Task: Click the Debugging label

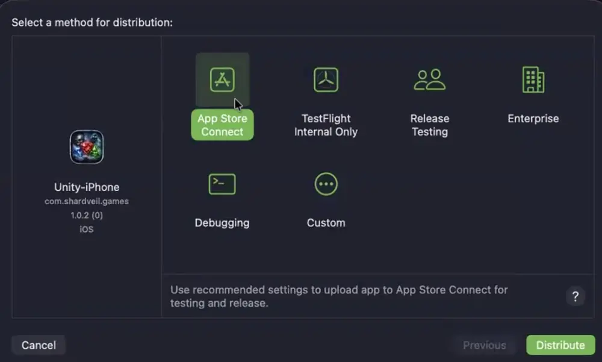Action: pyautogui.click(x=222, y=223)
